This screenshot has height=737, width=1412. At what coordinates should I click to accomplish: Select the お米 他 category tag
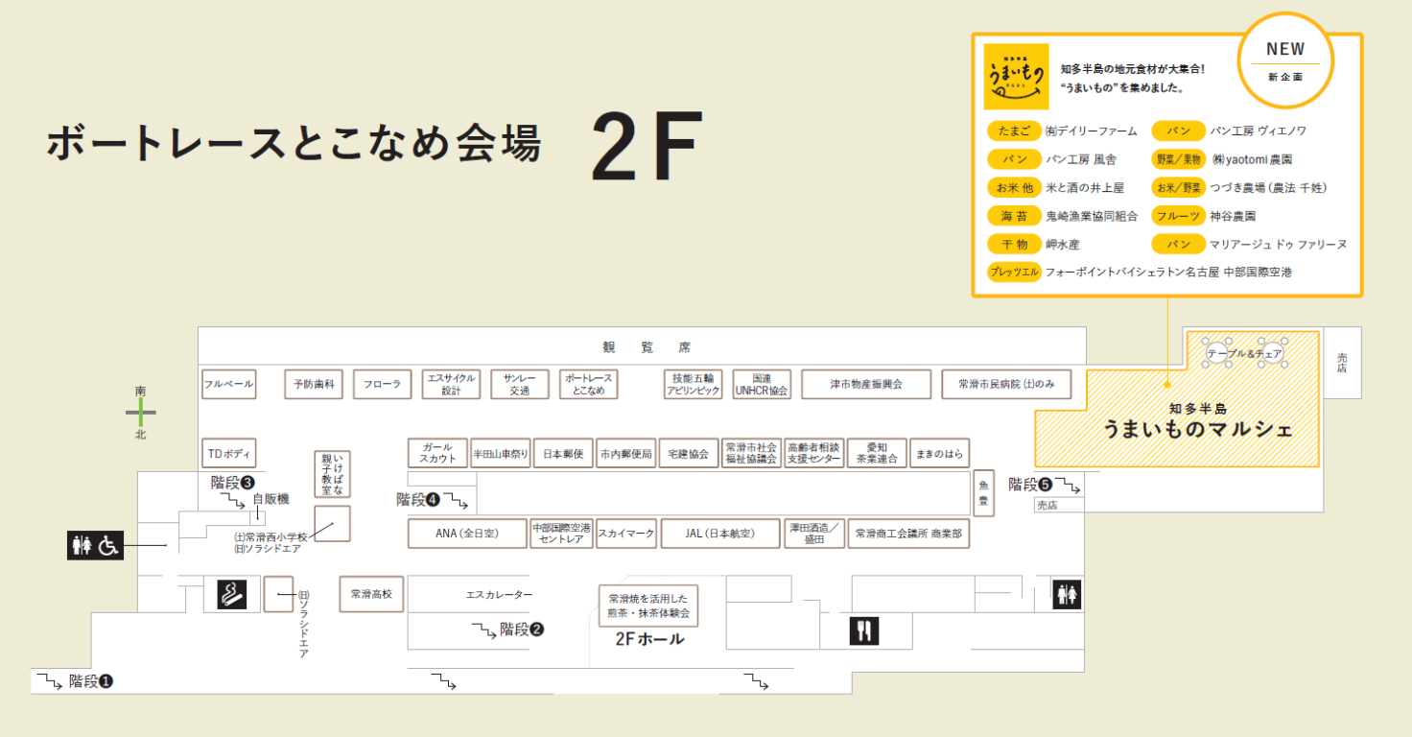coord(1013,187)
